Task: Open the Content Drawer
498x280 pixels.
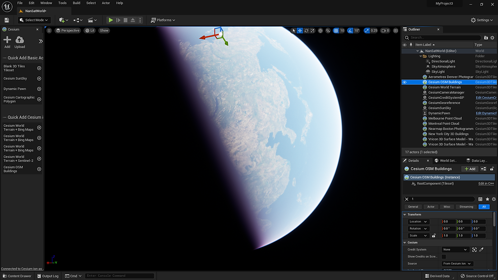Action: click(x=17, y=276)
